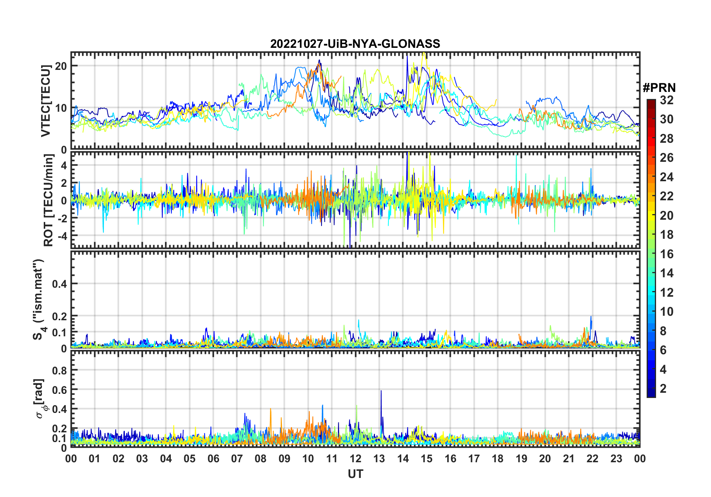
Task: Click UT axis hour label 19
Action: [x=521, y=459]
